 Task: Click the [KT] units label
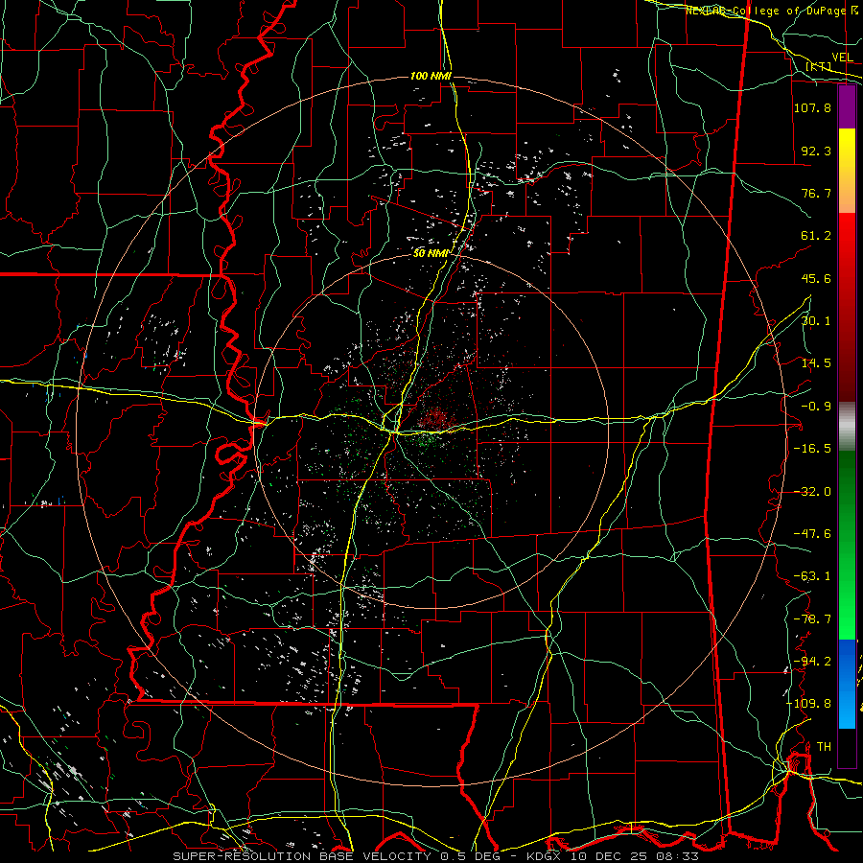[819, 66]
